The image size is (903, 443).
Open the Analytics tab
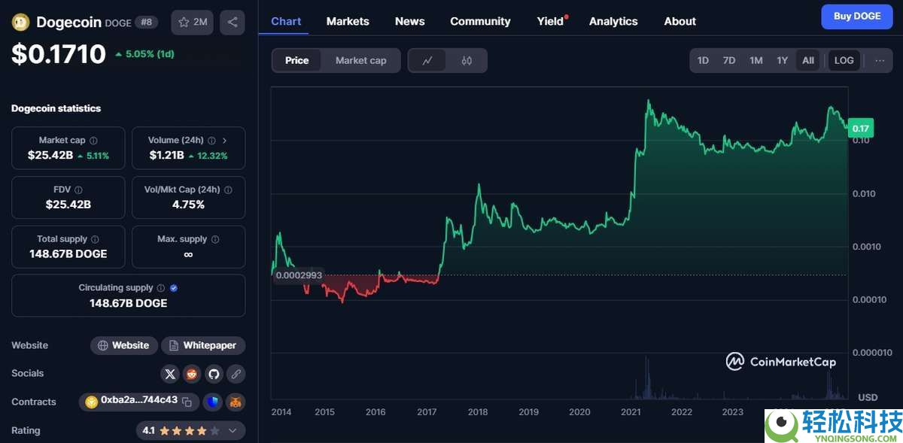pos(613,21)
